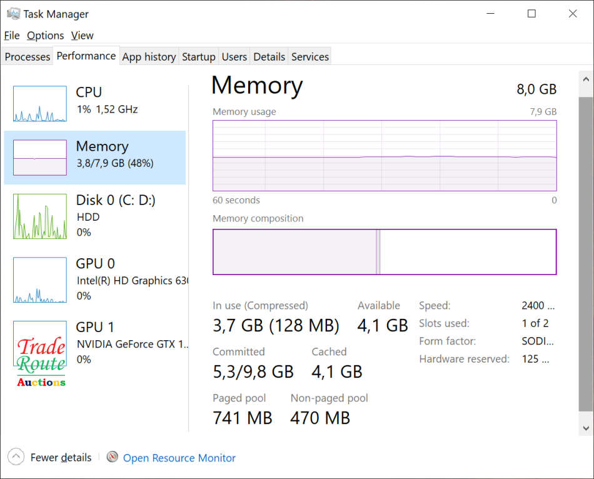Switch to the Processes tab
This screenshot has width=594, height=479.
28,57
